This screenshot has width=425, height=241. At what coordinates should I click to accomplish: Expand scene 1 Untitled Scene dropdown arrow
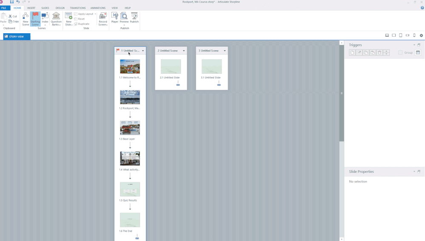tap(143, 51)
